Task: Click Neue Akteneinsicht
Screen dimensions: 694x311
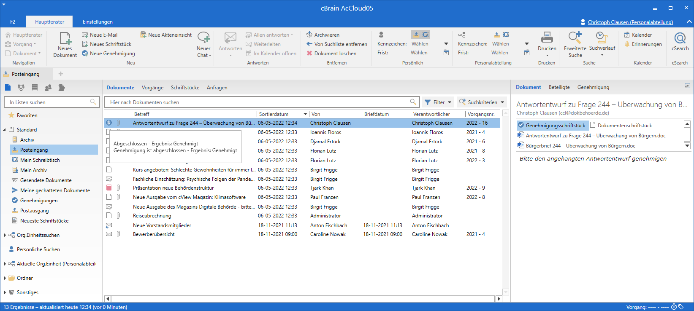Action: click(166, 35)
